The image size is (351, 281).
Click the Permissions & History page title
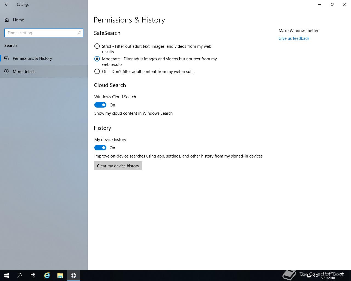(129, 20)
